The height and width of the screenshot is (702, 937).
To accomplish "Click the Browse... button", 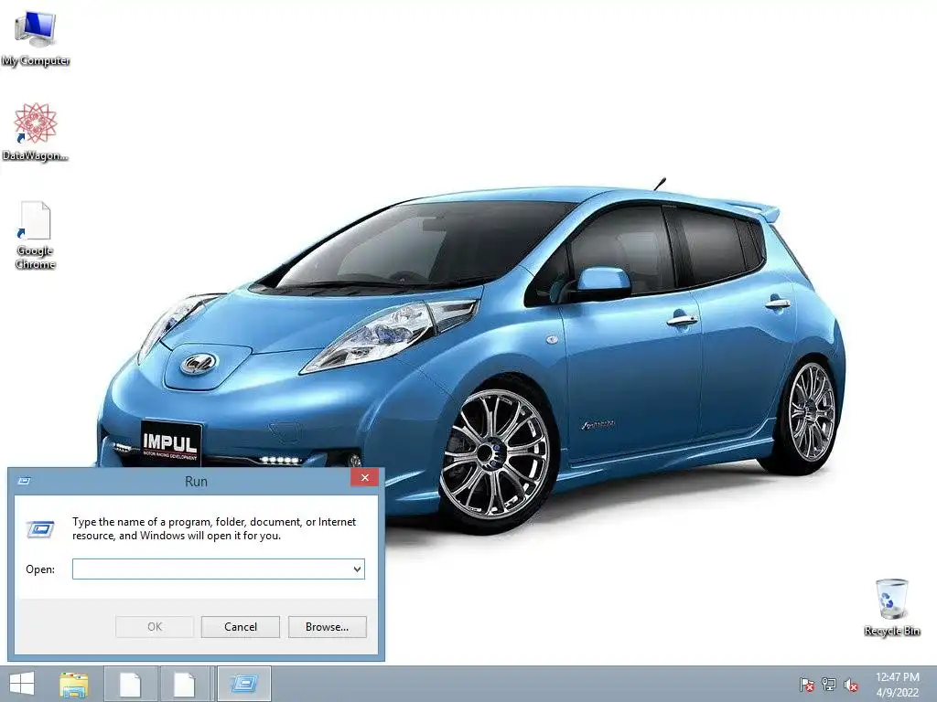I will point(327,627).
